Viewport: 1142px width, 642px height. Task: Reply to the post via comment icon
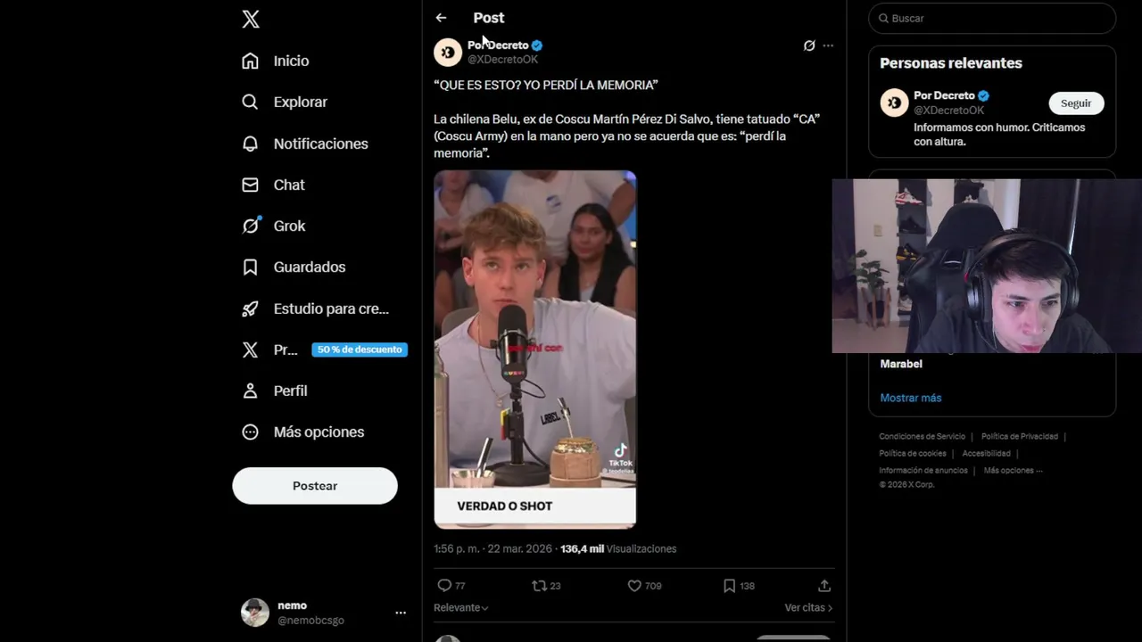coord(444,586)
